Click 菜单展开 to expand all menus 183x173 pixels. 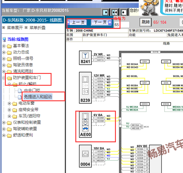[15, 28]
